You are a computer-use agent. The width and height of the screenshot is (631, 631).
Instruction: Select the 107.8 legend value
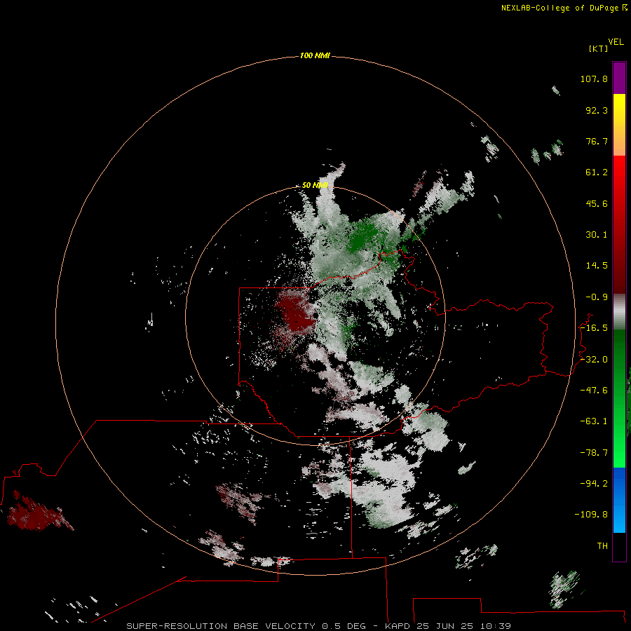[594, 79]
